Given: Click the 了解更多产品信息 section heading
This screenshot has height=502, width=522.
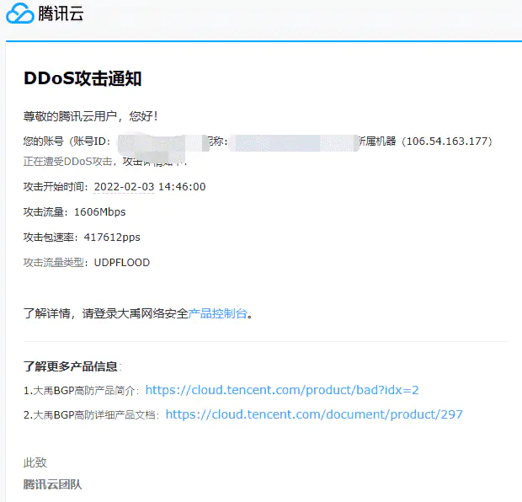Looking at the screenshot, I should click(70, 366).
